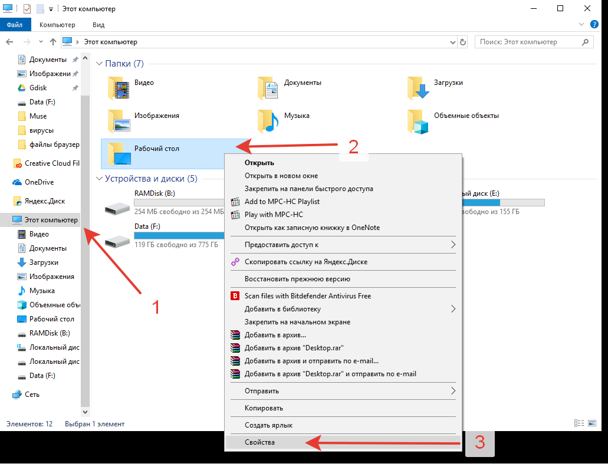Choose Scan files with Bitdefender Antivirus Free
This screenshot has width=608, height=470.
click(x=307, y=296)
